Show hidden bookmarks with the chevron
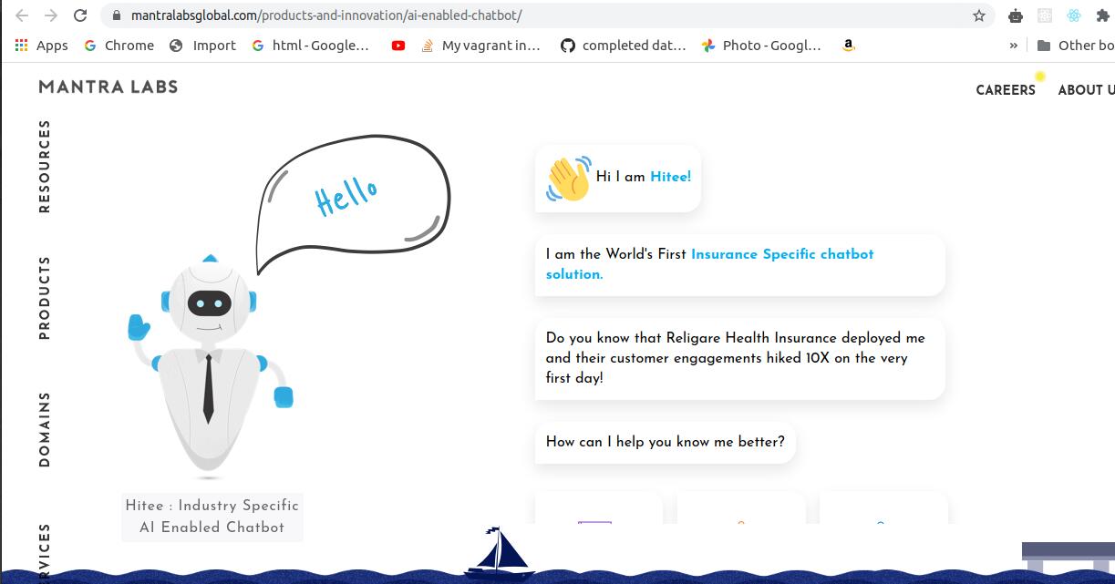The image size is (1115, 584). pyautogui.click(x=1013, y=46)
